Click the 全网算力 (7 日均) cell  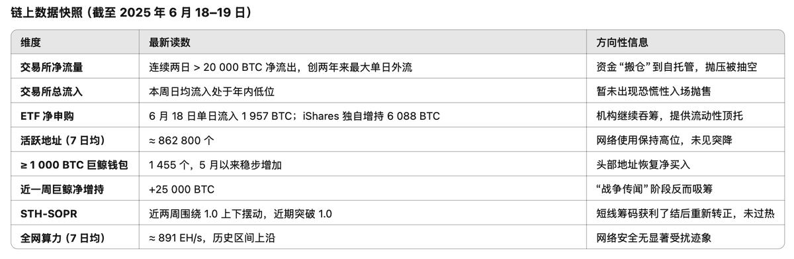click(x=63, y=238)
